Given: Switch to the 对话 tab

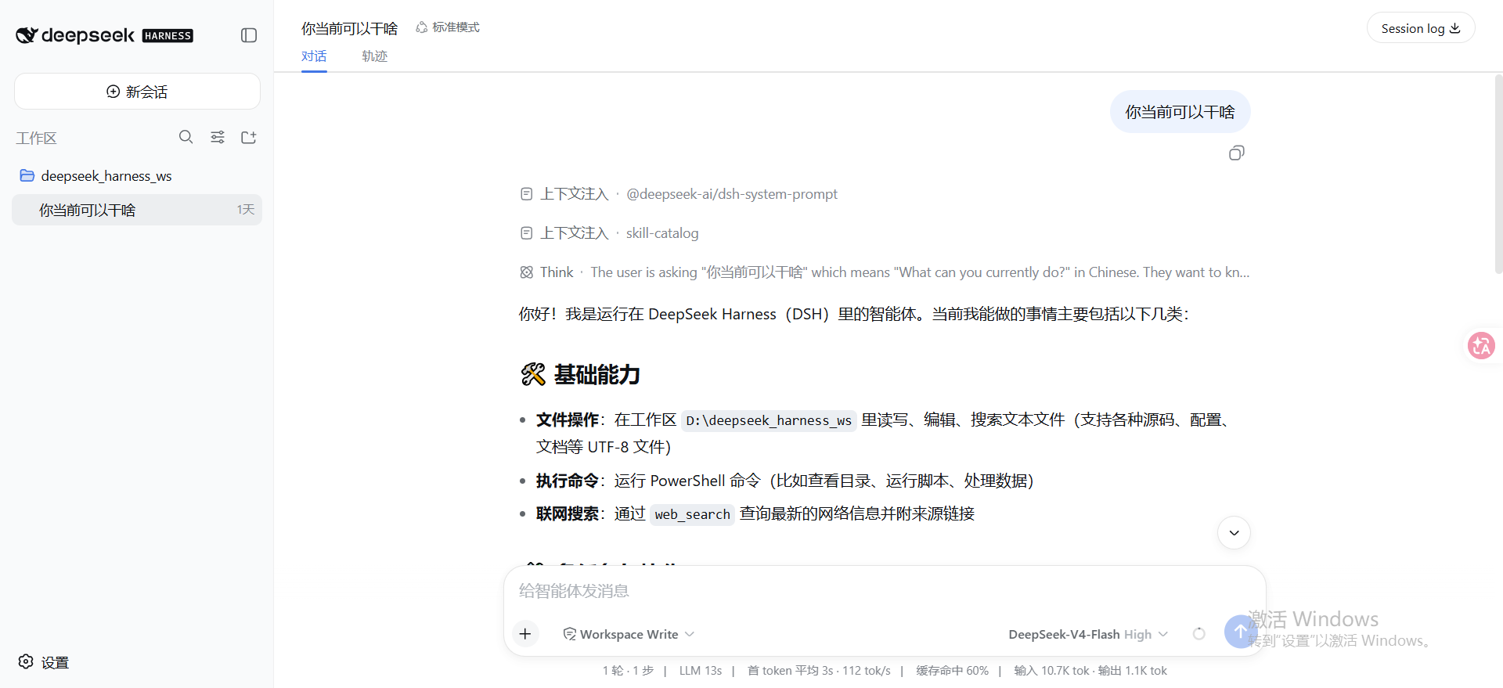Looking at the screenshot, I should pyautogui.click(x=314, y=56).
